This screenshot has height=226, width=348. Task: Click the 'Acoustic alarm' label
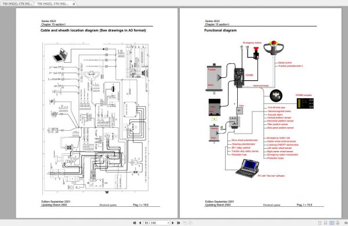tap(275, 114)
